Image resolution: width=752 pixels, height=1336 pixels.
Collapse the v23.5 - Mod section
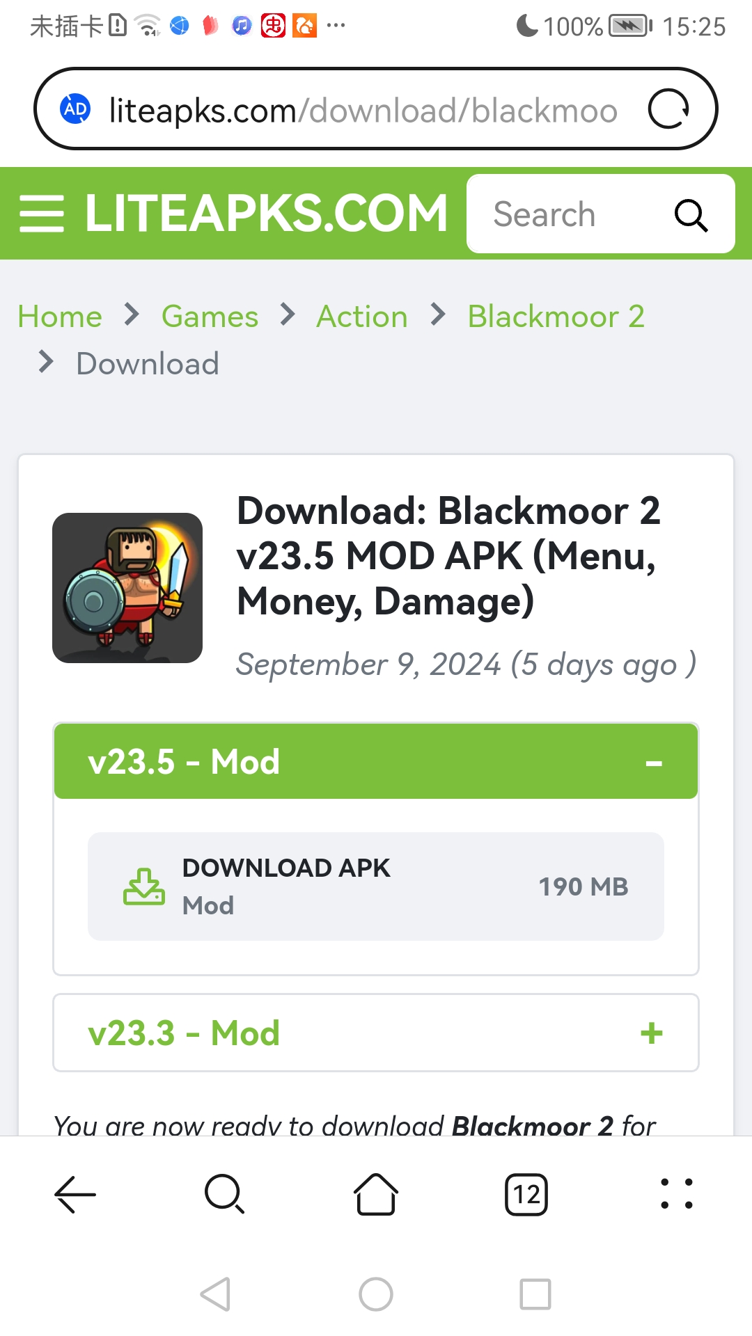pos(376,761)
